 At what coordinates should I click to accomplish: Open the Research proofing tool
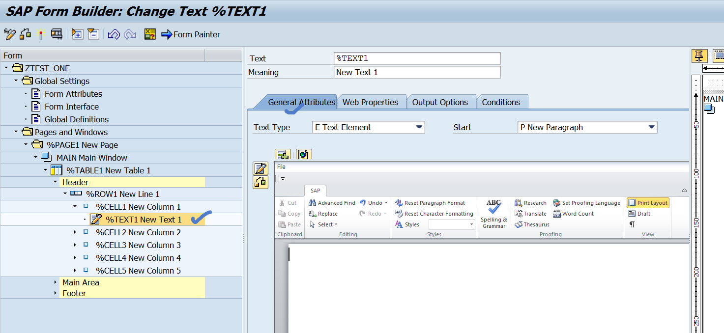pos(530,203)
